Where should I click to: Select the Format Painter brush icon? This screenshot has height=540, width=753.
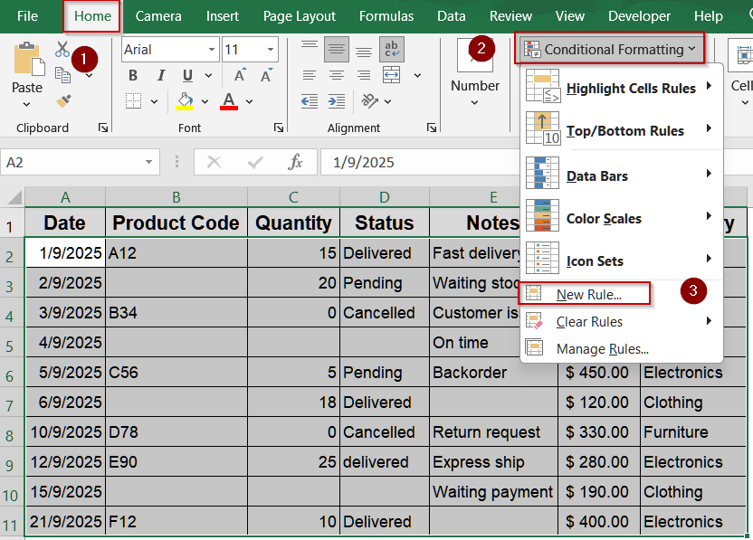pos(63,100)
